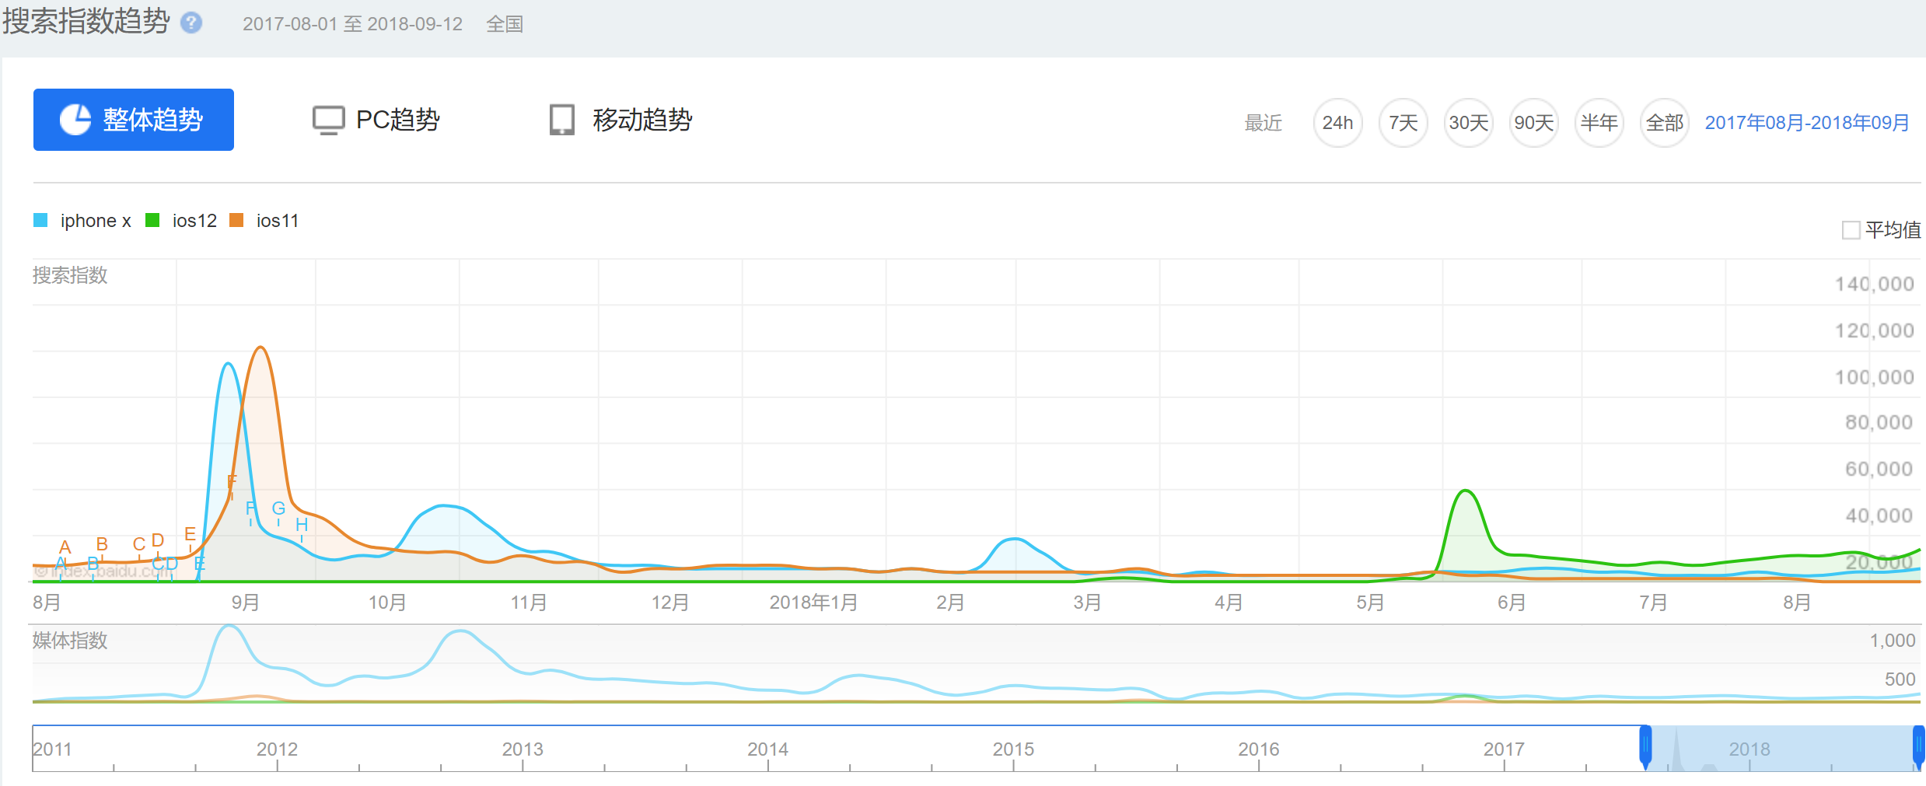Open the 2017年08月-2018年09月 date picker

(1807, 123)
